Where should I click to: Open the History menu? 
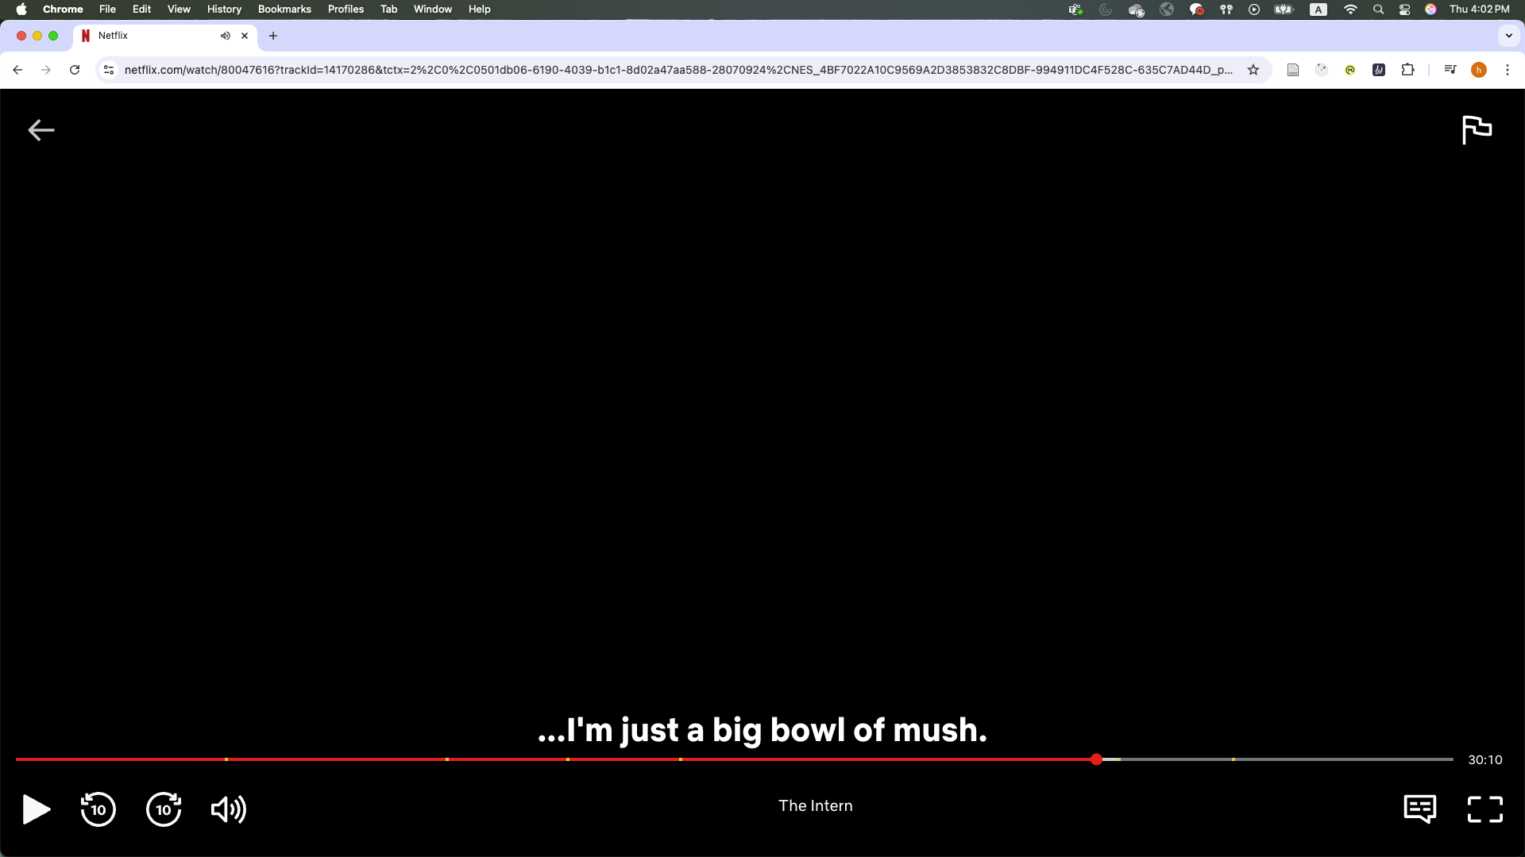pyautogui.click(x=223, y=9)
